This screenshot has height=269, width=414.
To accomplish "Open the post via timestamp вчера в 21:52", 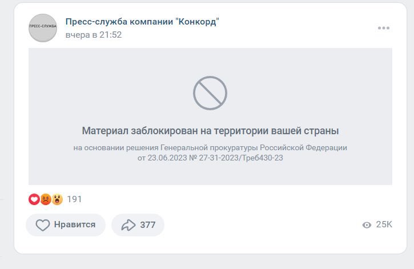I will [94, 35].
